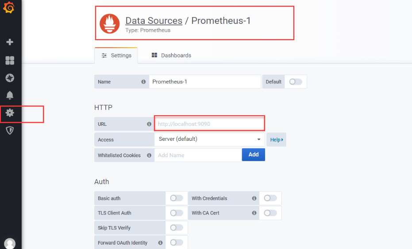The image size is (412, 249).
Task: Click the user avatar in sidebar
Action: (10, 244)
